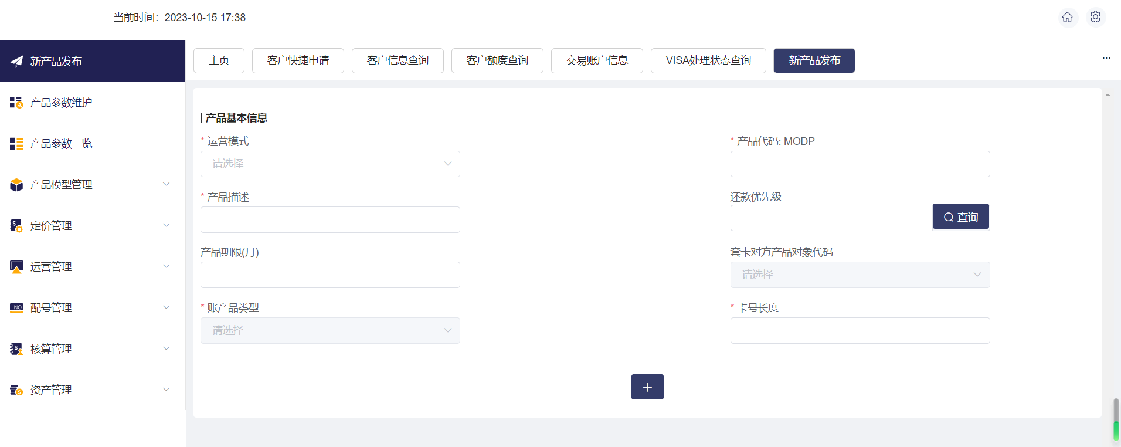This screenshot has height=447, width=1121.
Task: Click the 资产管理 assets icon
Action: (16, 390)
